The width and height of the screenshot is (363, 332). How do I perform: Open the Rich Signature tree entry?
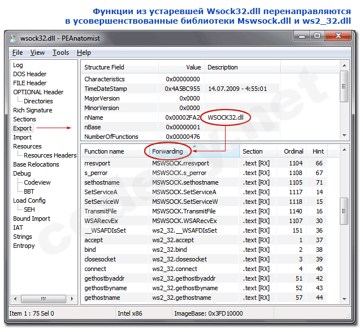pyautogui.click(x=32, y=110)
